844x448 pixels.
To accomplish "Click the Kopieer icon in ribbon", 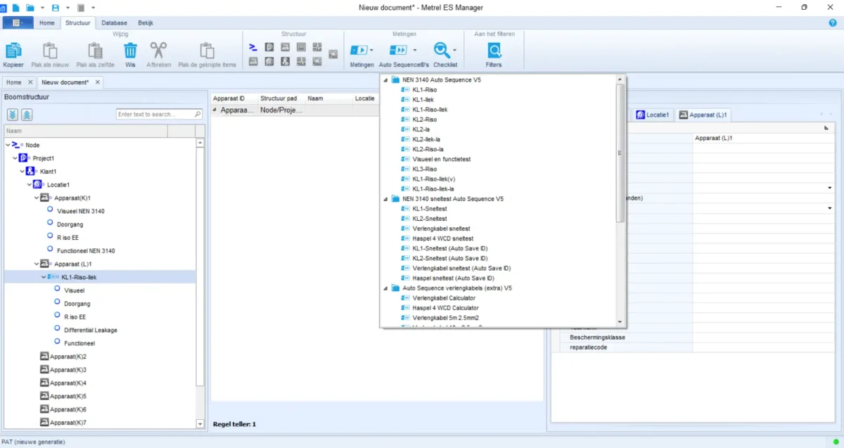I will click(x=13, y=51).
